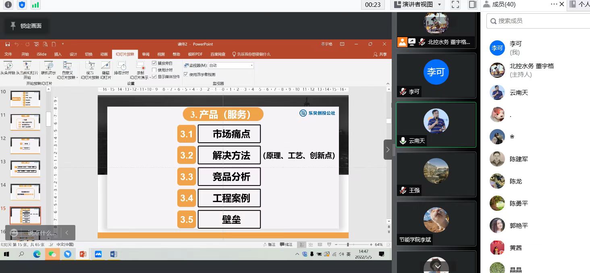Click the meeting info icon at top-left
This screenshot has width=590, height=273.
(x=8, y=5)
